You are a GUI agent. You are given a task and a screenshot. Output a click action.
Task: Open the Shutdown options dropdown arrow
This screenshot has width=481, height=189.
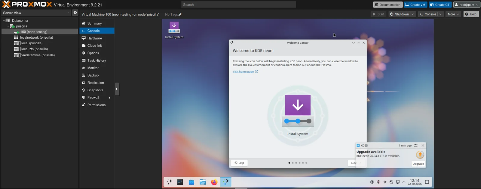point(413,14)
